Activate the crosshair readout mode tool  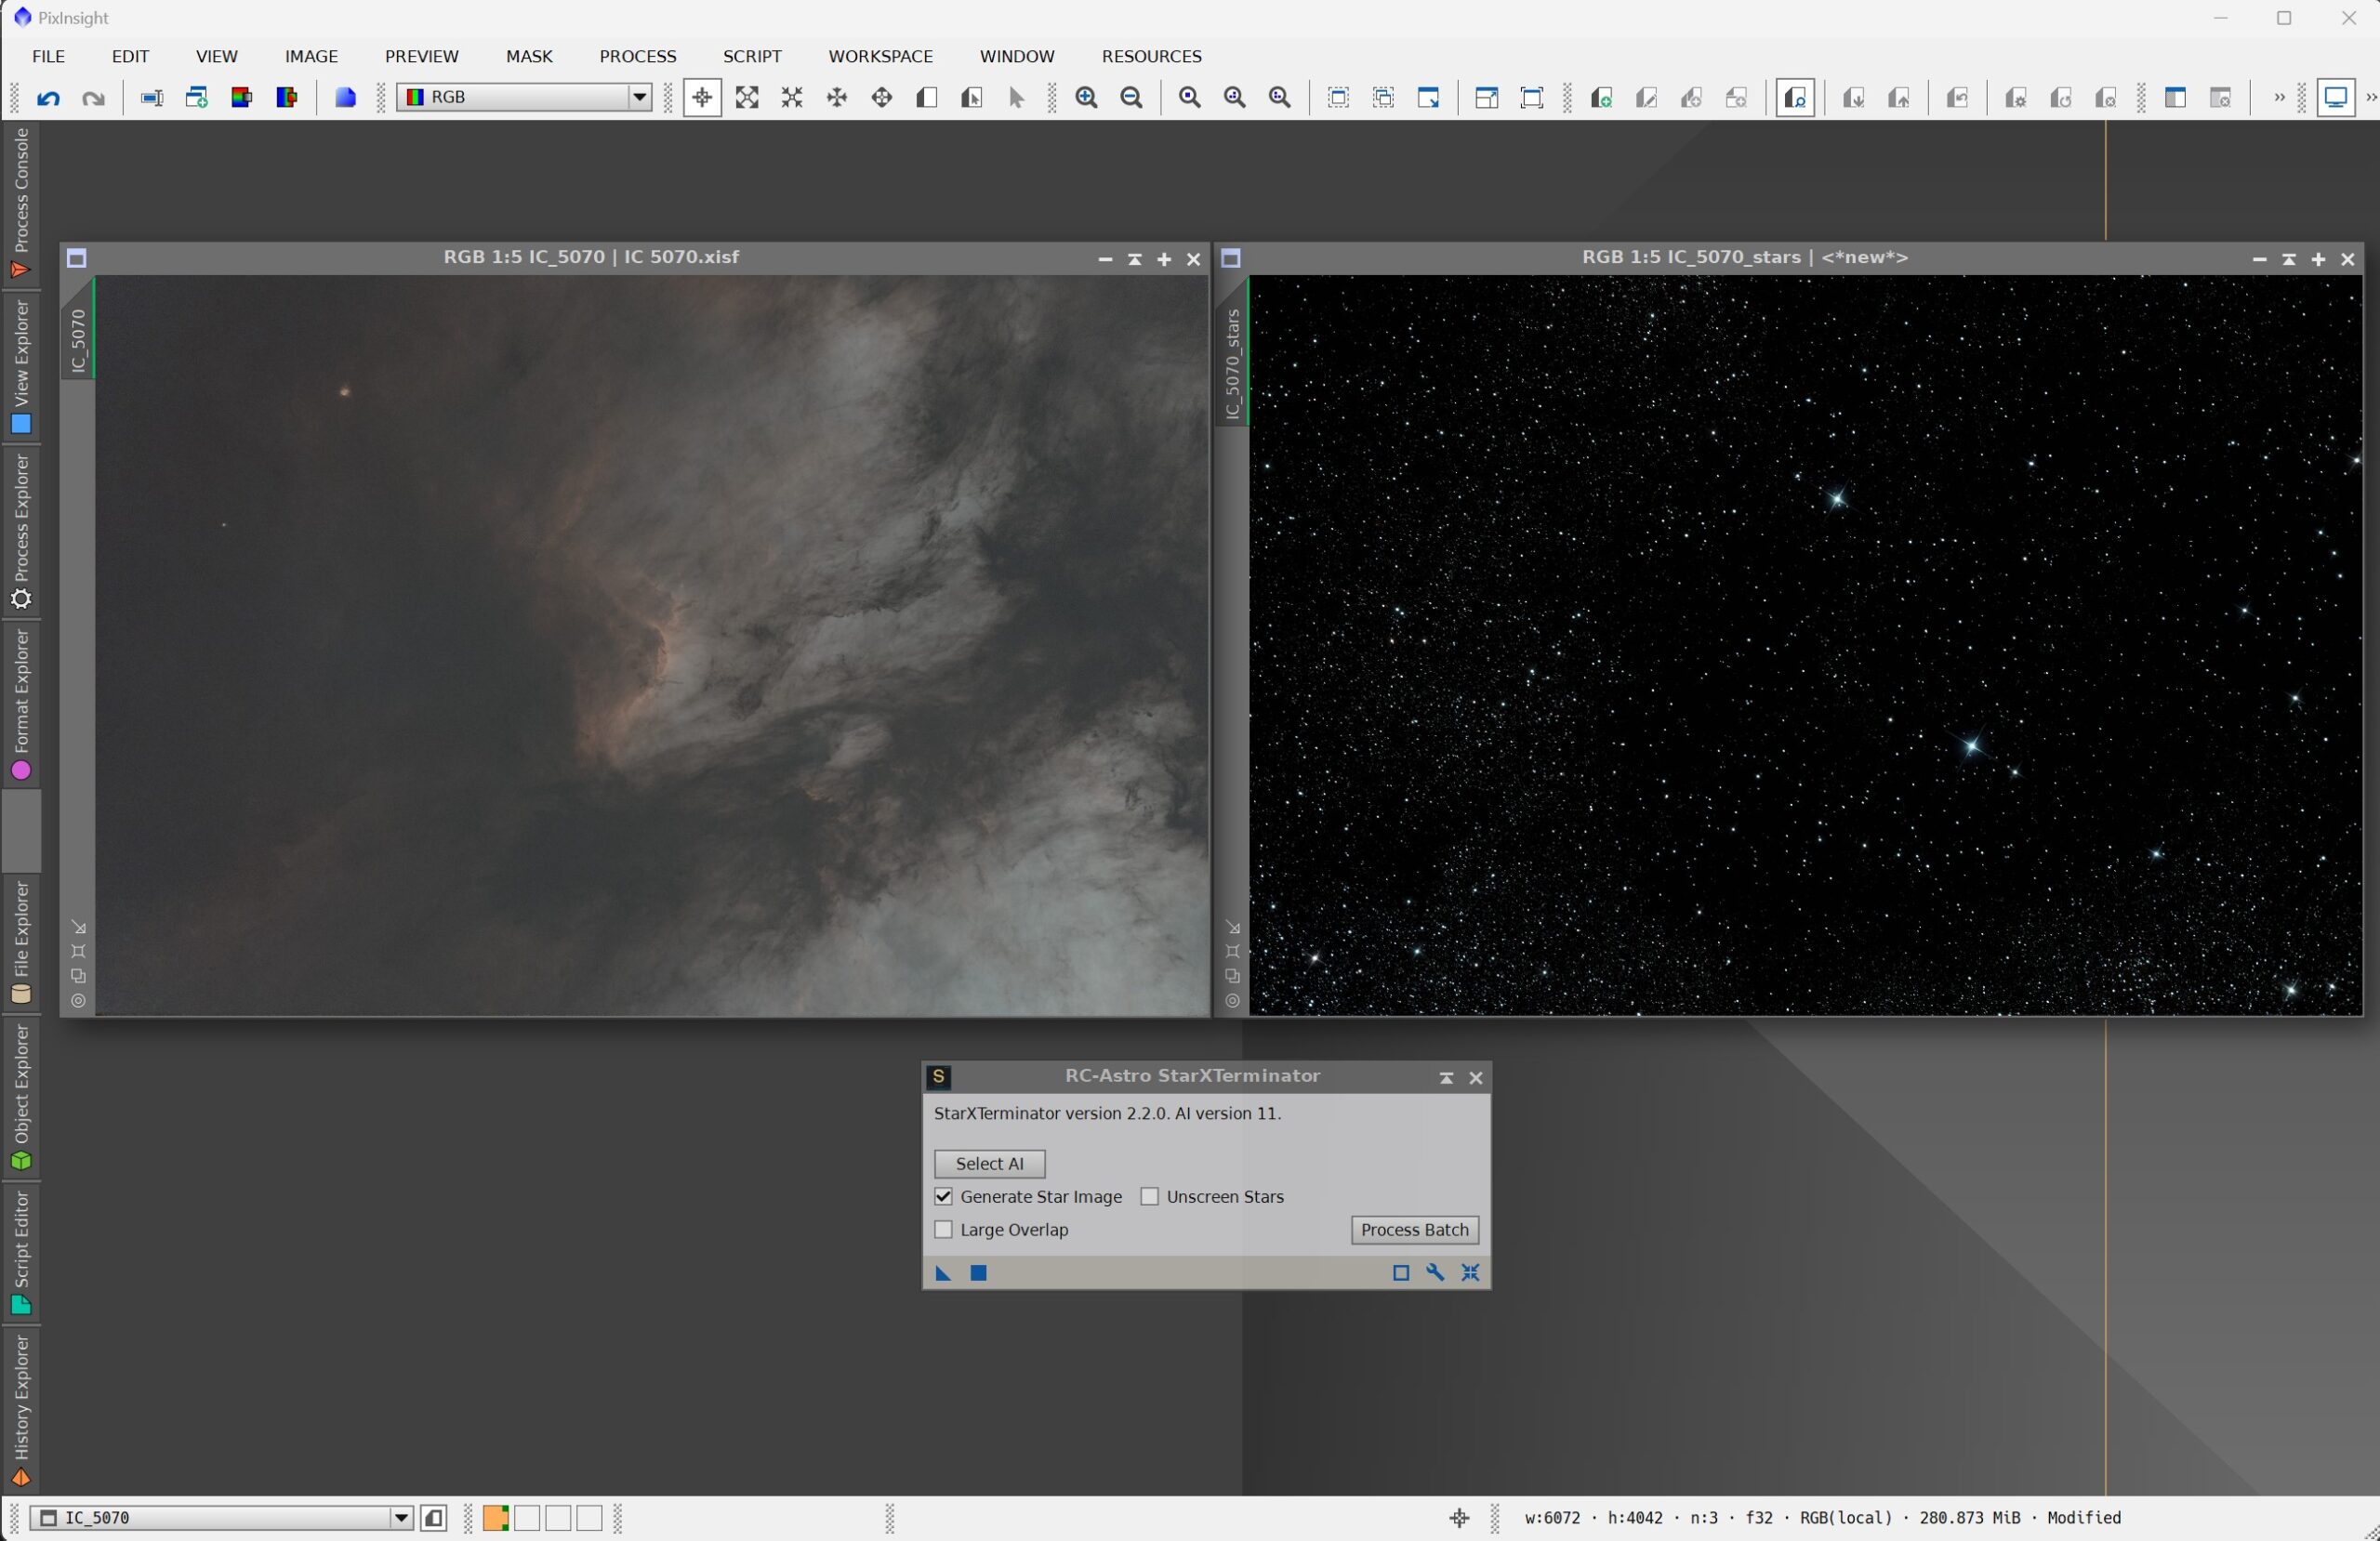coord(702,98)
